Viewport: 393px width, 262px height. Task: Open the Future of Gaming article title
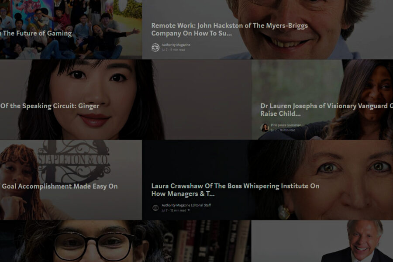[x=36, y=33]
